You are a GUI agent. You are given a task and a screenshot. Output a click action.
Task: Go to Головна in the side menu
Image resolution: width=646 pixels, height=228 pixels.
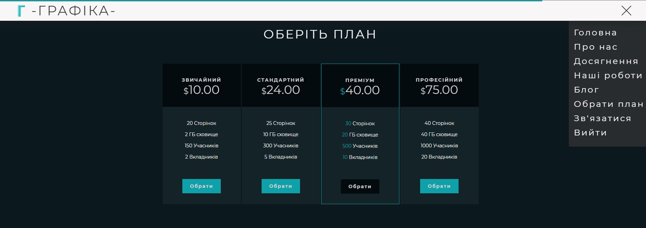pos(595,33)
